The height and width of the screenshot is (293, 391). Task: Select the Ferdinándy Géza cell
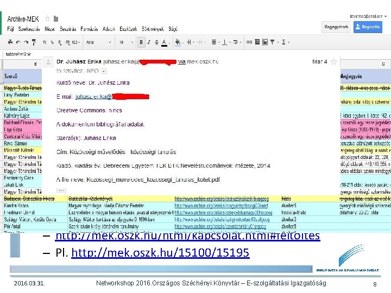[22, 178]
